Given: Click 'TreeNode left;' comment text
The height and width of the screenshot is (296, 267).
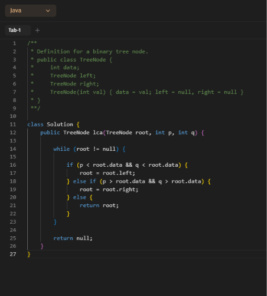Looking at the screenshot, I should click(x=73, y=76).
